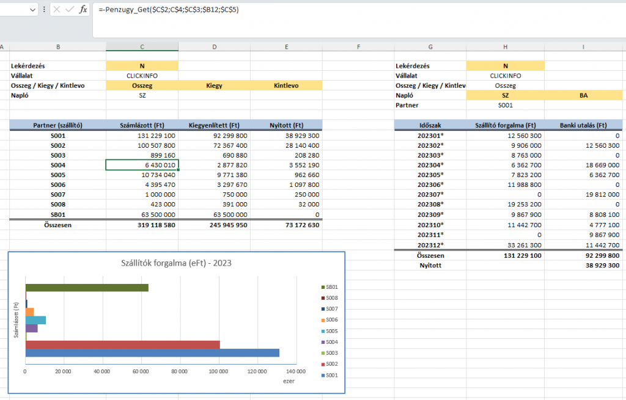Confirm entry with the Enter checkmark icon
This screenshot has height=400, width=626.
coord(70,10)
